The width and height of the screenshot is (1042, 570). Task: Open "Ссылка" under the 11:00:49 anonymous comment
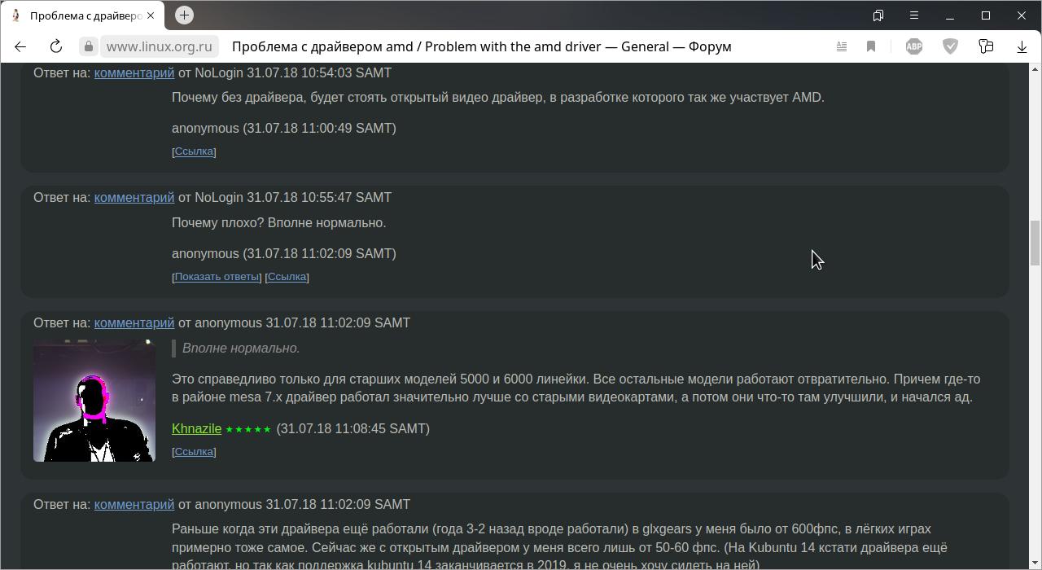pyautogui.click(x=194, y=151)
